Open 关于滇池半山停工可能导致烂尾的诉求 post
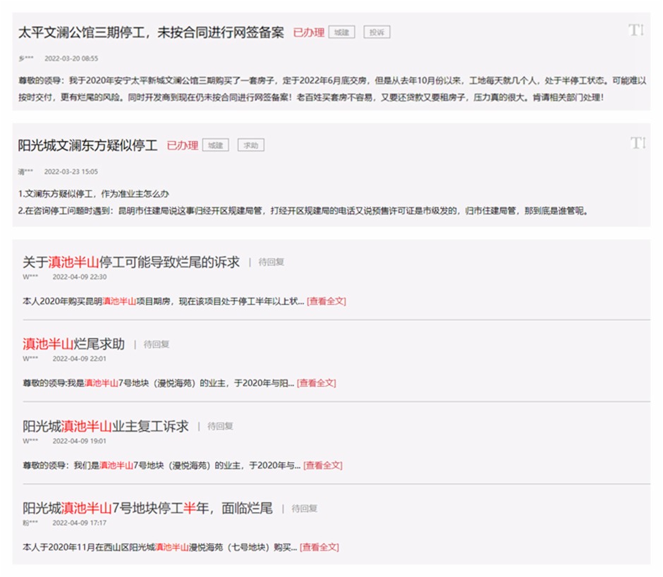 pos(130,262)
